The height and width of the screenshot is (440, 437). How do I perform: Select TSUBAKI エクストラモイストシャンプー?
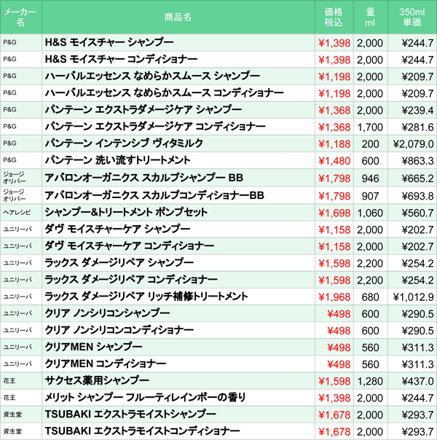pyautogui.click(x=130, y=415)
